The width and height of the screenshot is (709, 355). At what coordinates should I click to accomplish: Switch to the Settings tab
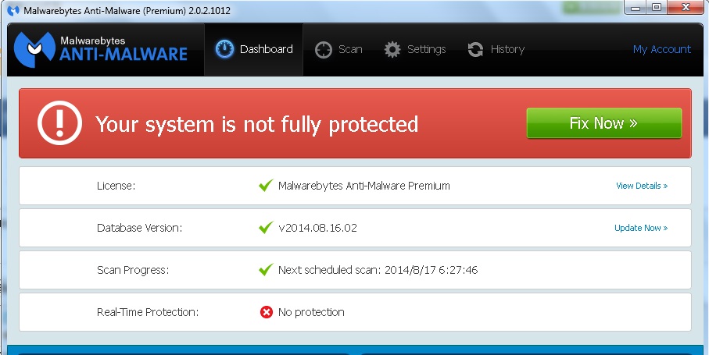click(x=415, y=49)
